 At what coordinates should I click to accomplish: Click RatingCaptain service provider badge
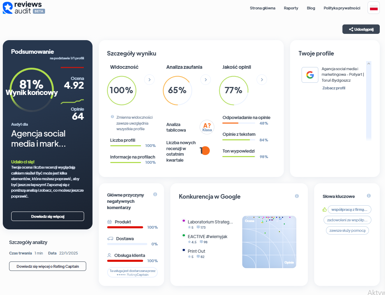(x=132, y=272)
